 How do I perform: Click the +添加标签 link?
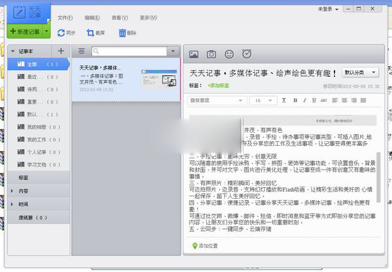219,86
